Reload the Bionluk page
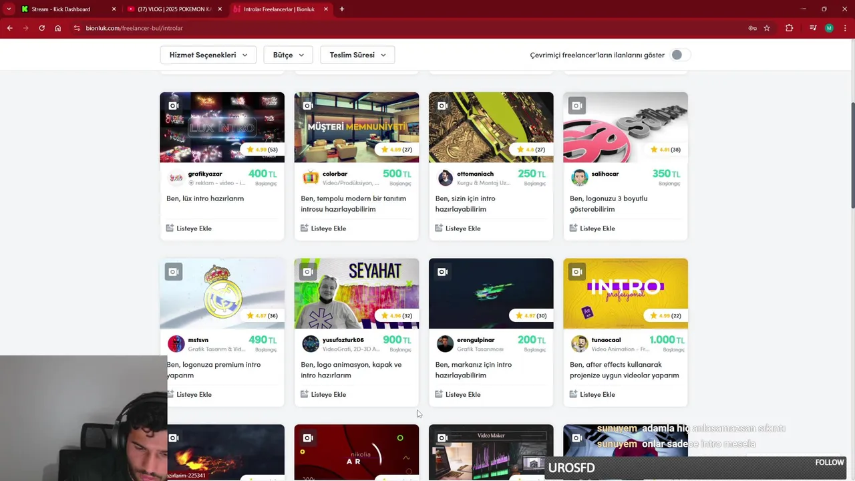The width and height of the screenshot is (855, 481). [41, 28]
